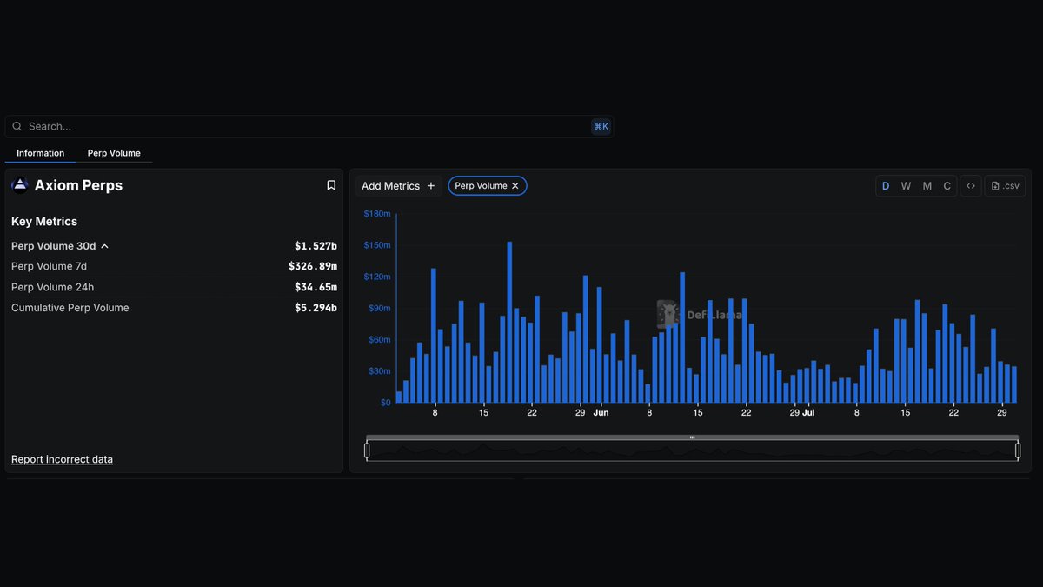Click the $120m y-axis label
This screenshot has width=1043, height=587.
pyautogui.click(x=377, y=277)
